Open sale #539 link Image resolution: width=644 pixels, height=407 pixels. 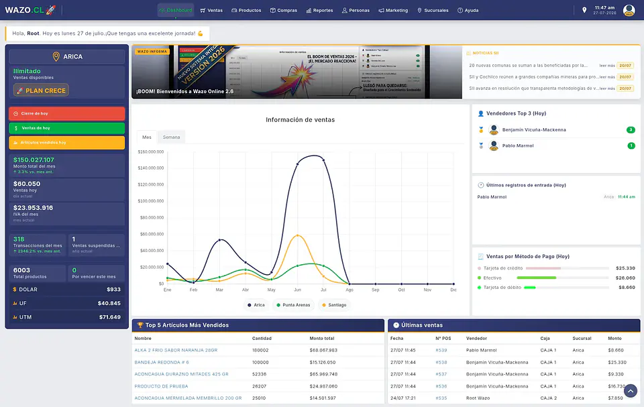click(441, 350)
